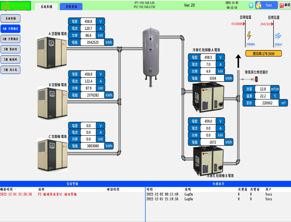Switch to the 系統架構 tab
Viewport: 291px width, 222px height.
click(46, 6)
